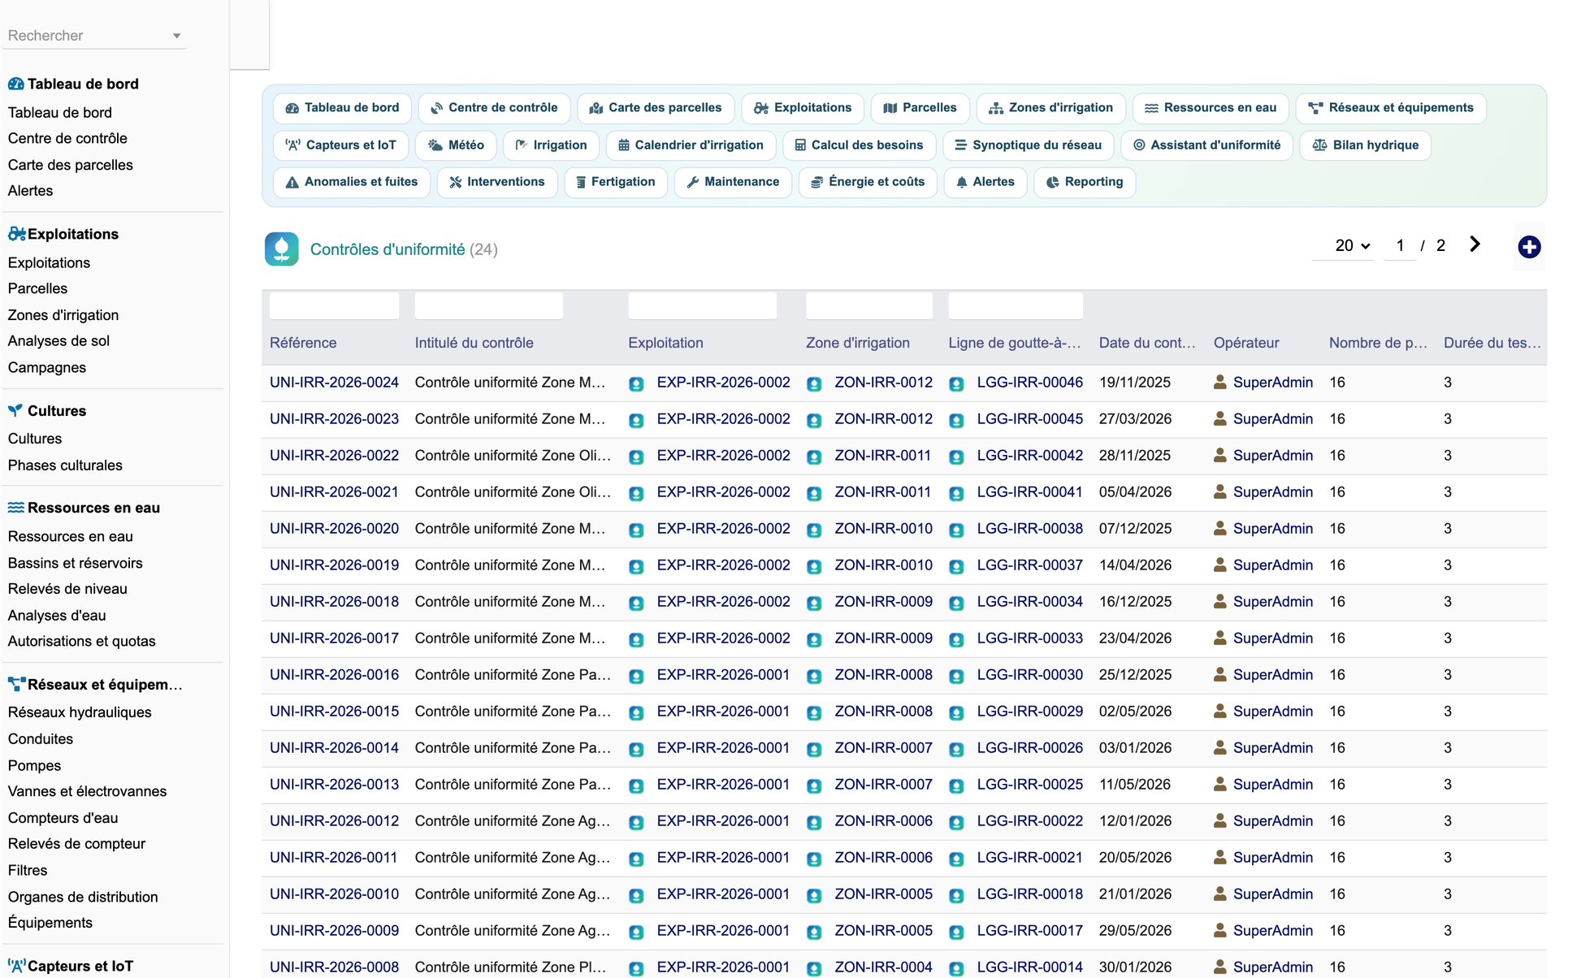Select Bassins et réservoirs in sidebar
The width and height of the screenshot is (1581, 978).
point(75,563)
